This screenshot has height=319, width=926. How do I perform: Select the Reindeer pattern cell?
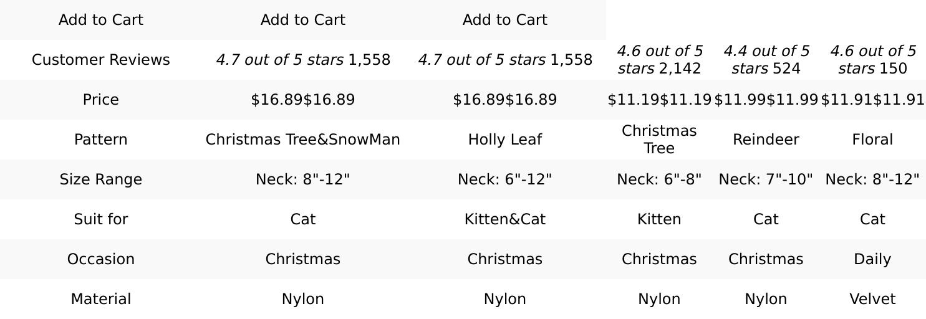(x=766, y=140)
